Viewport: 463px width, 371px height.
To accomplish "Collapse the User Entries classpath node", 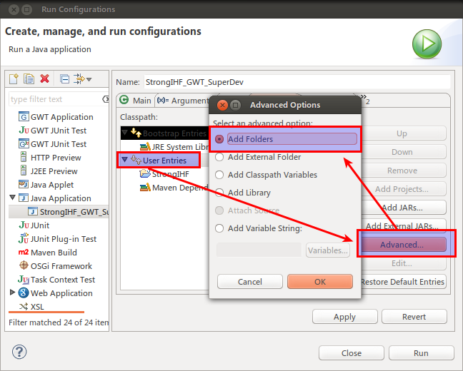I will pos(125,160).
